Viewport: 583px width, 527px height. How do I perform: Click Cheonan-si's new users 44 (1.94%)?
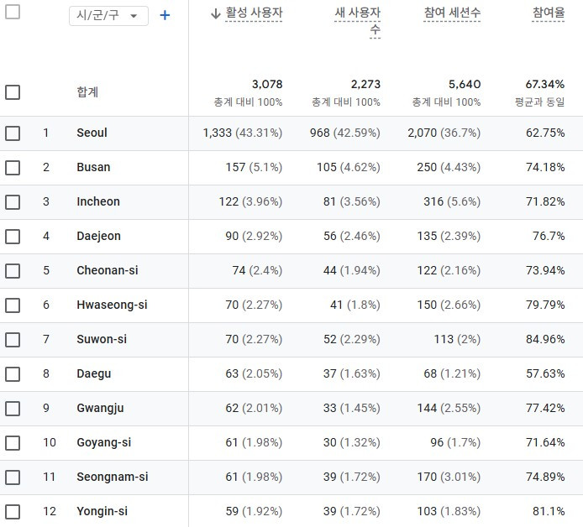coord(352,270)
